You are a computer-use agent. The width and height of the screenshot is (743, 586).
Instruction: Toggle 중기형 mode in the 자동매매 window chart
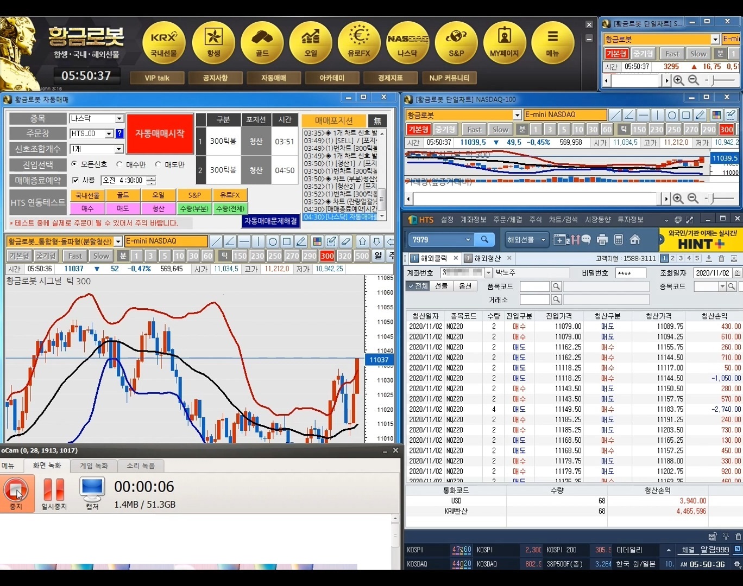46,256
